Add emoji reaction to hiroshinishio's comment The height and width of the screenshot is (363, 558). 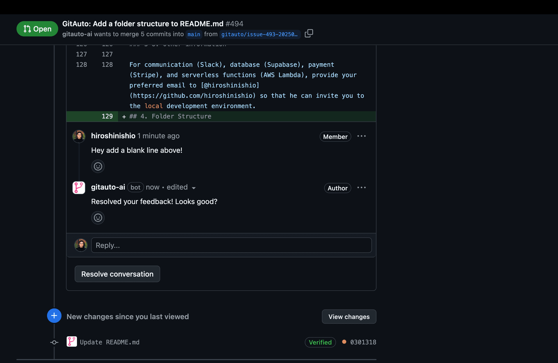[98, 166]
